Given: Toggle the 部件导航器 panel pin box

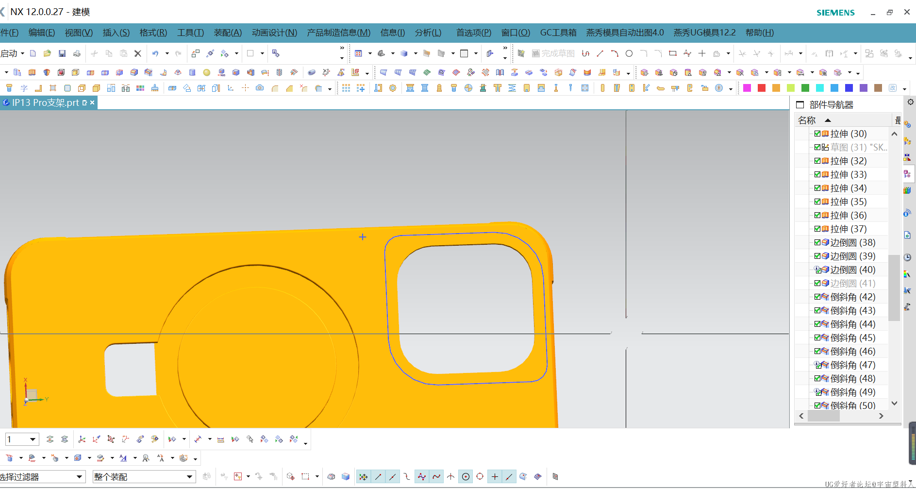Looking at the screenshot, I should 800,104.
